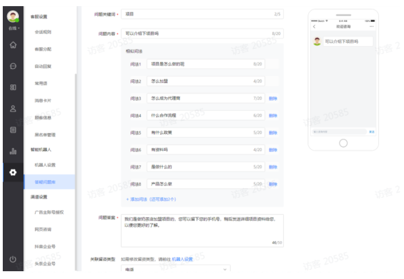This screenshot has height=279, width=404.
Task: Click the 渠道设置 section header
Action: [x=39, y=197]
